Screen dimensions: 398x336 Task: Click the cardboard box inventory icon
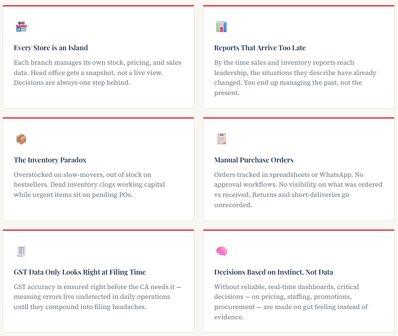[x=21, y=139]
